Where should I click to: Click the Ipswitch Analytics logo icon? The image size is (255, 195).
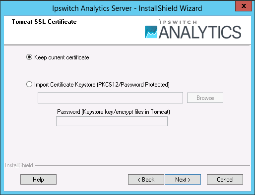151,32
